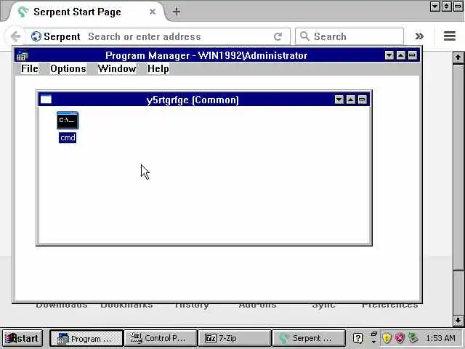Open the Window menu in Program Manager
This screenshot has height=349, width=465.
[x=117, y=68]
